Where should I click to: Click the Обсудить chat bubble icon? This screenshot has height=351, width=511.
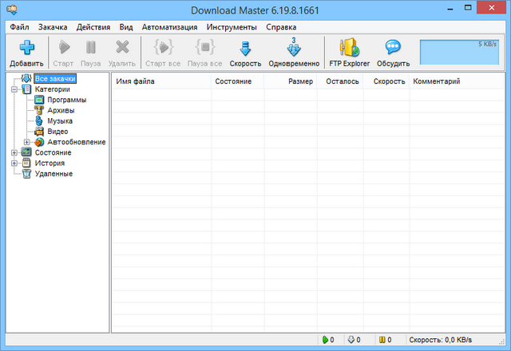click(x=393, y=48)
